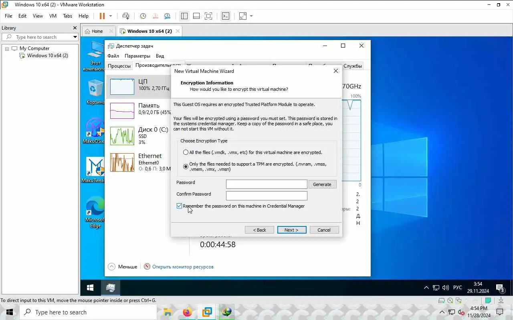513x320 pixels.
Task: Click the stretch guest (free stretch) icon
Action: (243, 16)
